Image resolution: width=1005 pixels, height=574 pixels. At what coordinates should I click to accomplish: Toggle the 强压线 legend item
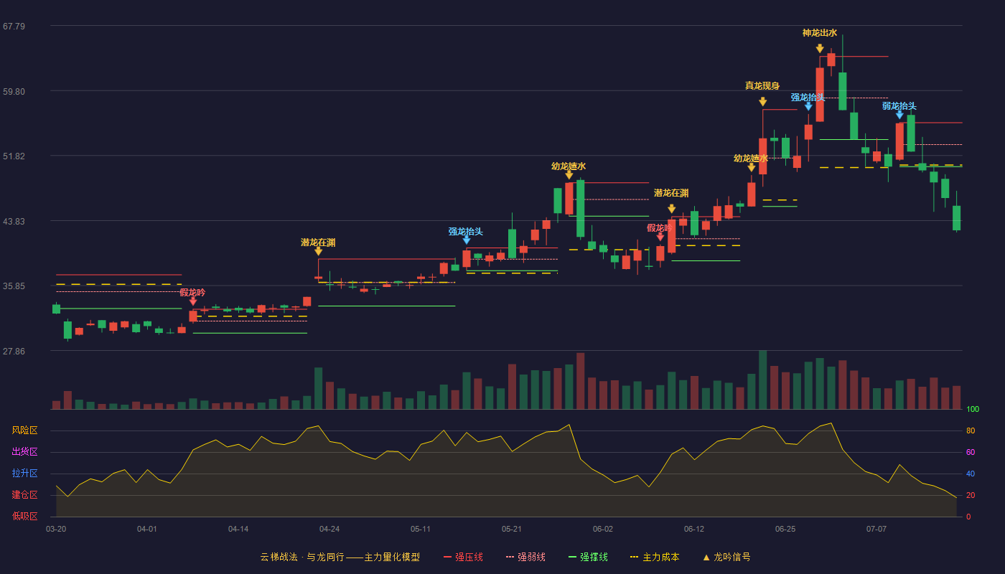coord(463,557)
